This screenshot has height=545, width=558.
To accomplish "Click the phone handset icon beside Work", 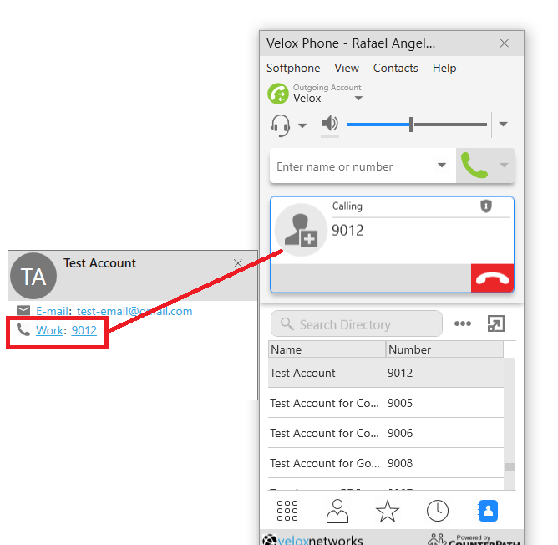I will coord(23,329).
